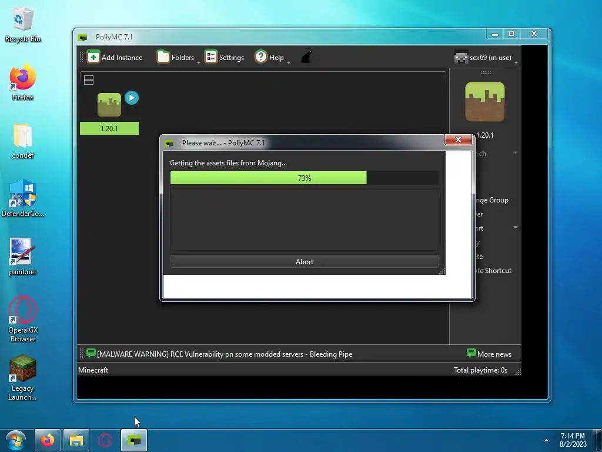Screen dimensions: 602x452
Task: Open the Help menu in PollyMC
Action: [269, 57]
